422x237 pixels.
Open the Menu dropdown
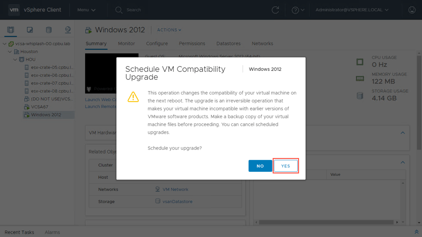point(86,10)
